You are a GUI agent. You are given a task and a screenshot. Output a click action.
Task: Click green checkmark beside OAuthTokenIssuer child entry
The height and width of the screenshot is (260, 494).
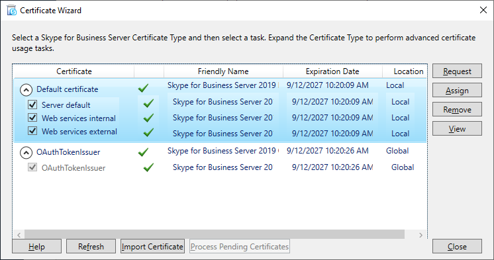pyautogui.click(x=148, y=167)
